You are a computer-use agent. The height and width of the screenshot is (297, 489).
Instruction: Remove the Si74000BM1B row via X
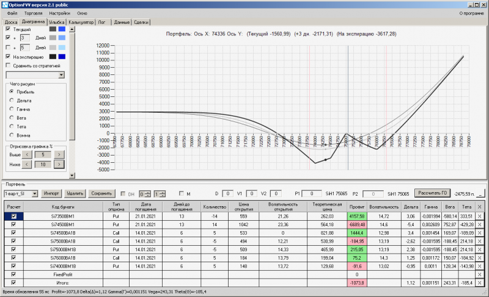(x=479, y=267)
